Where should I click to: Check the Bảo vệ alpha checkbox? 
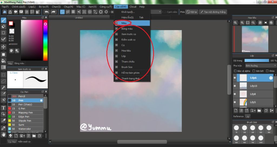235,71
